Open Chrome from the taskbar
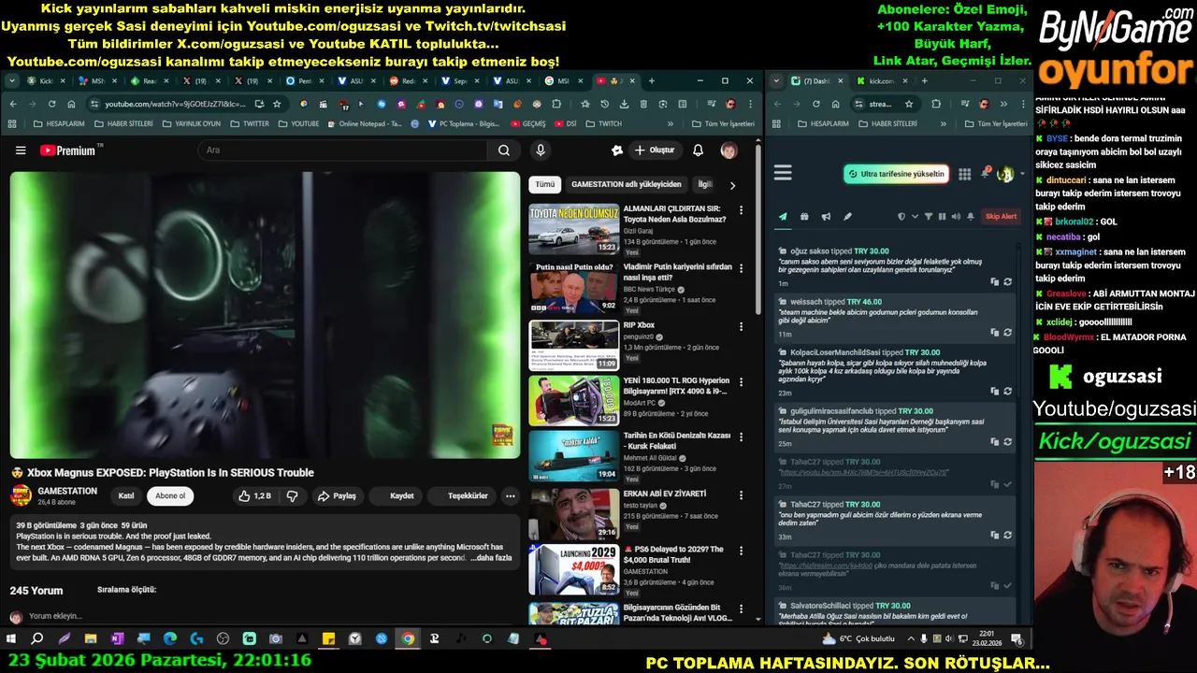 pyautogui.click(x=408, y=639)
